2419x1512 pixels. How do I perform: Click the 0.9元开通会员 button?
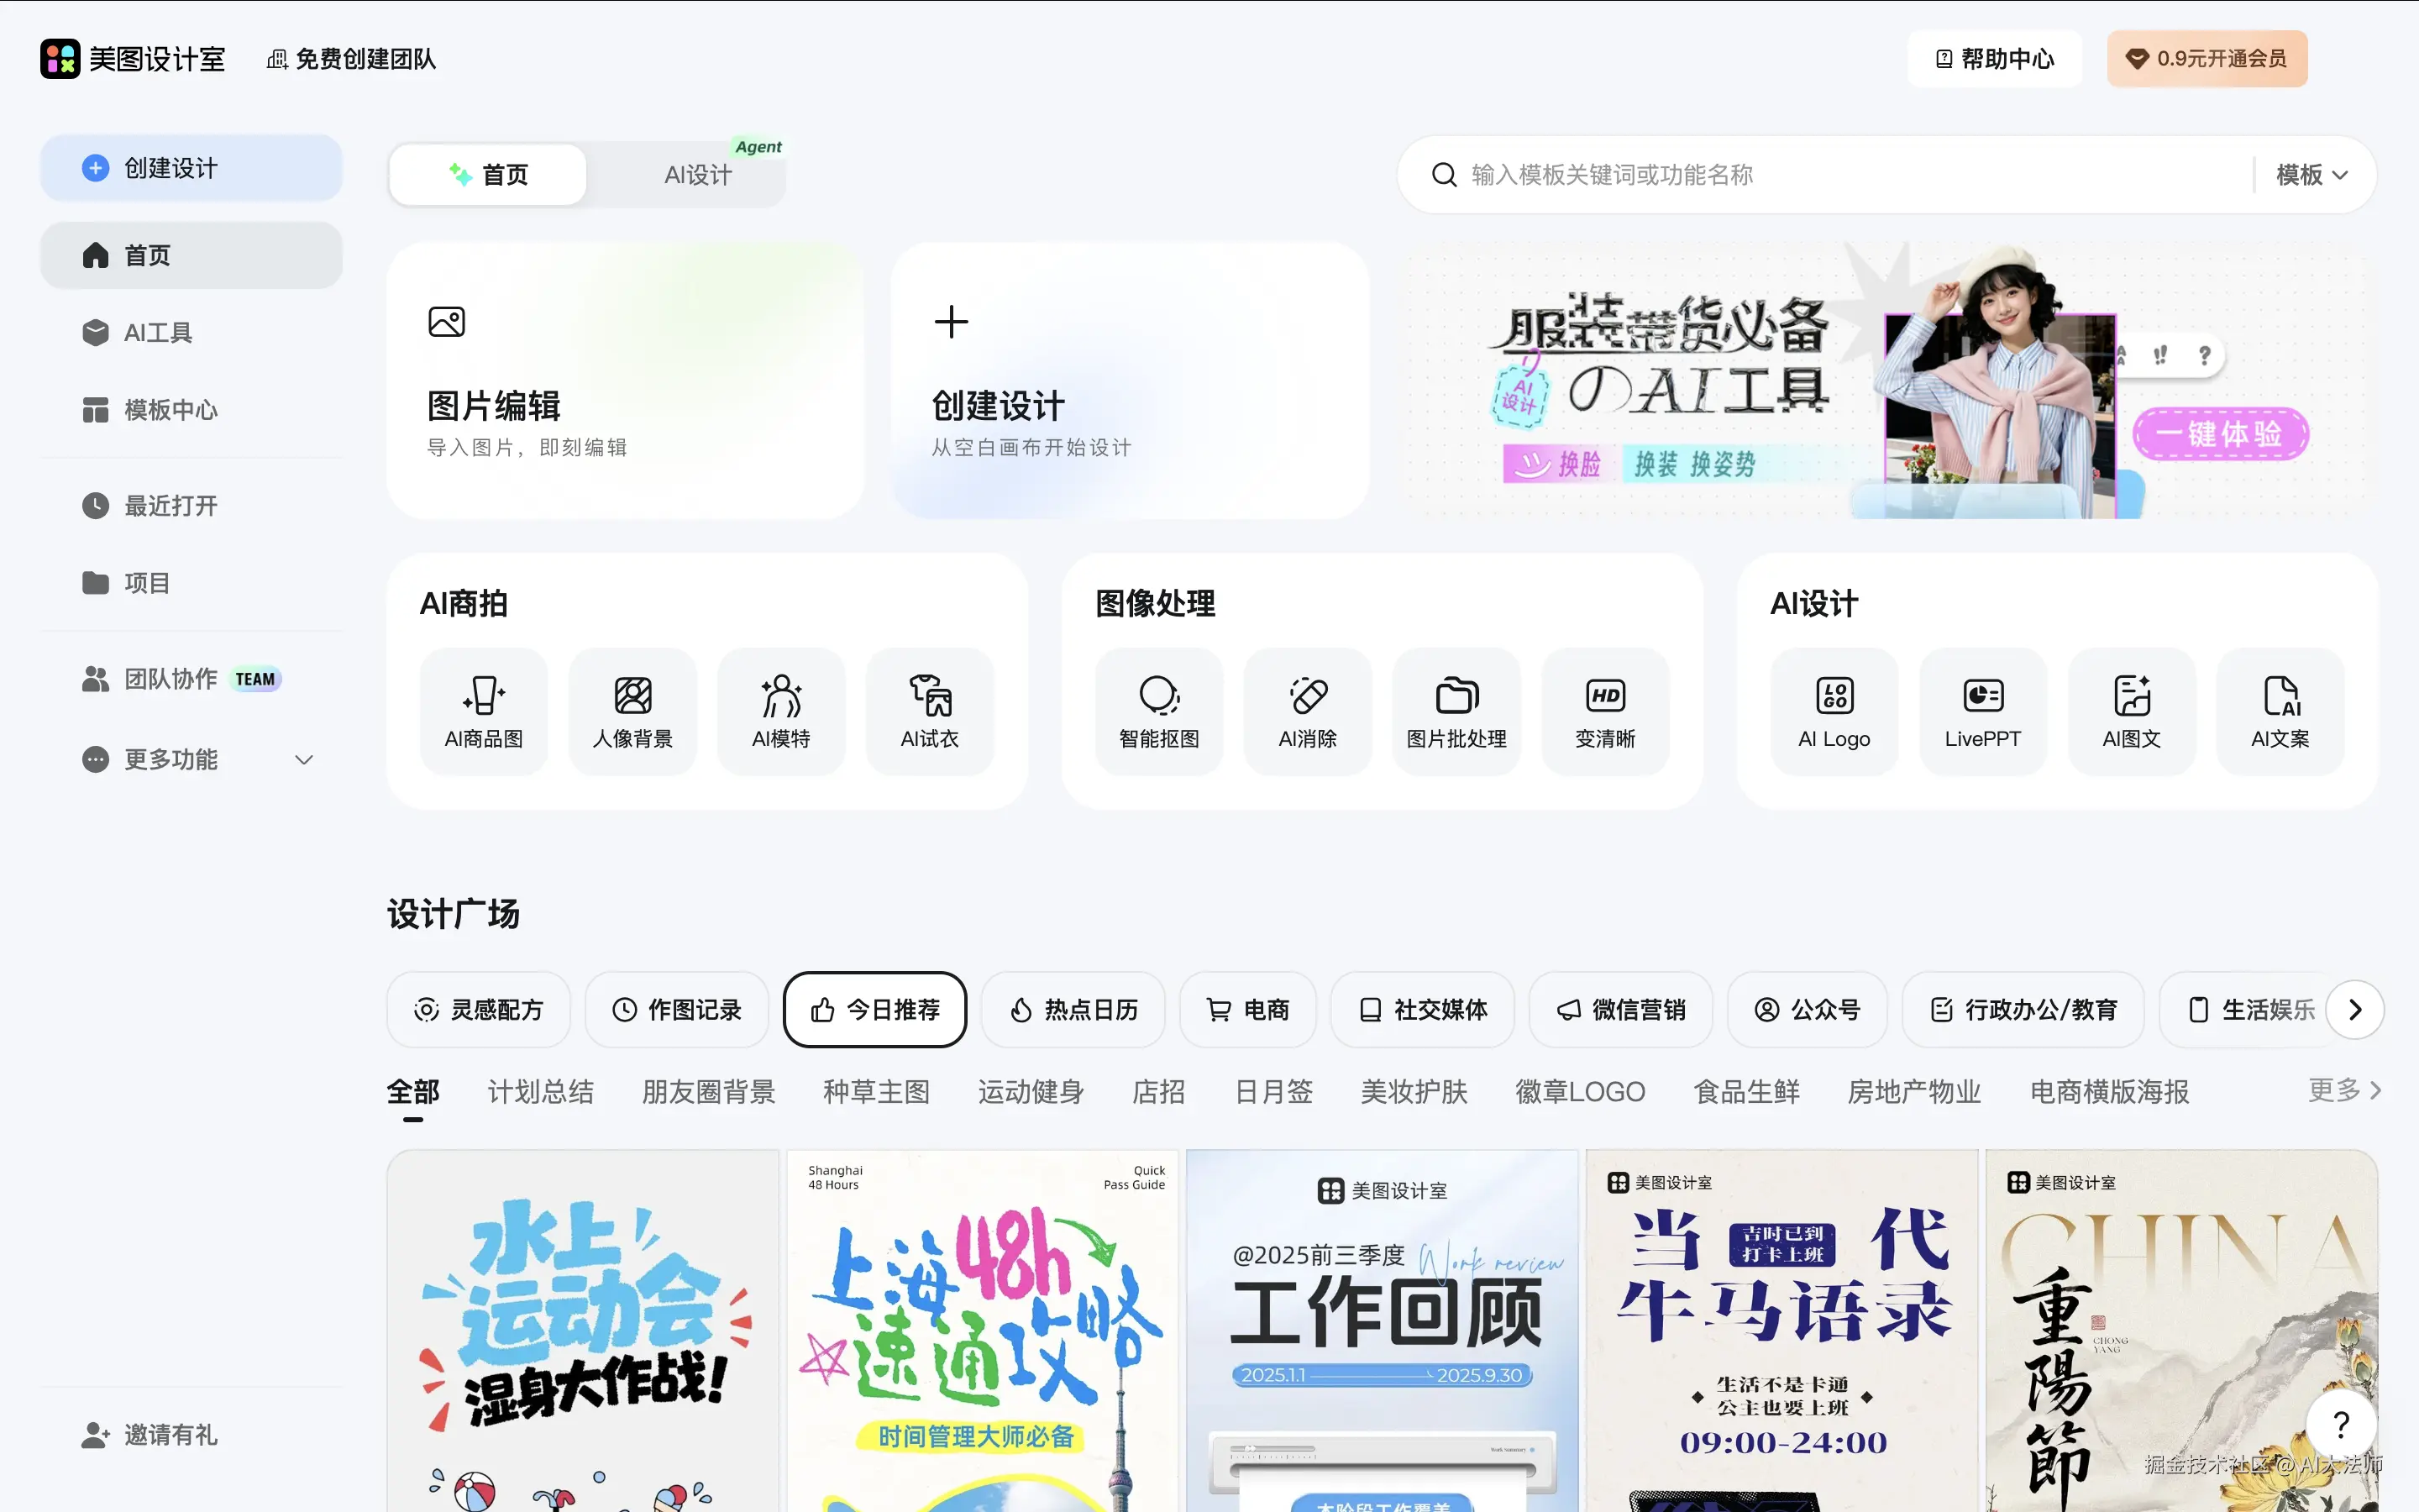[2206, 59]
